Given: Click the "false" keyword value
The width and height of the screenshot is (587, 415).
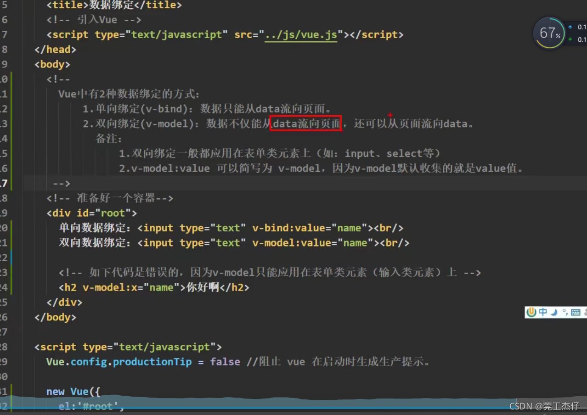Looking at the screenshot, I should coord(225,362).
